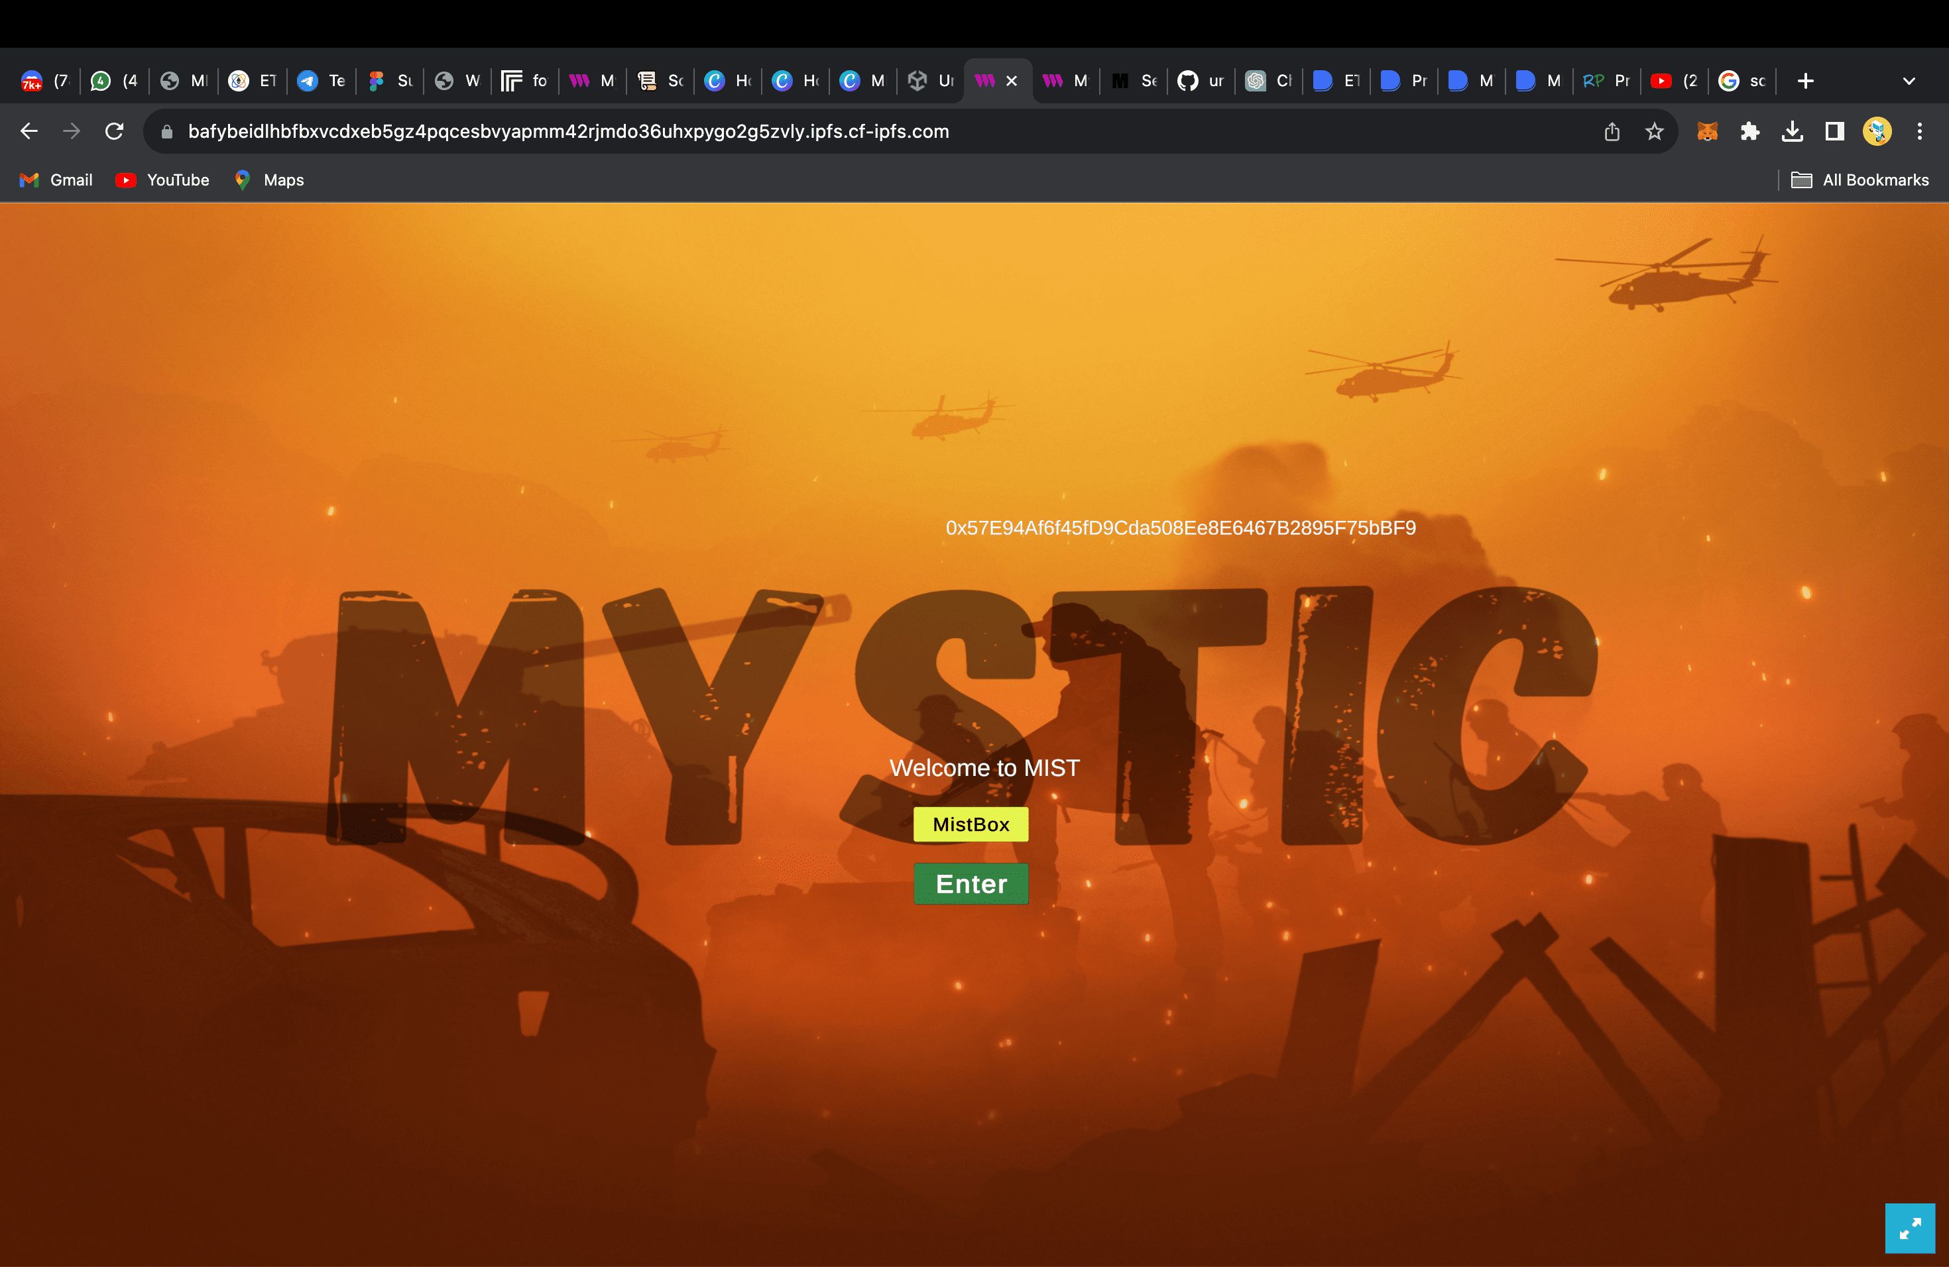Switch to the 'fo' tab
Screen dimensions: 1949x1267
525,81
